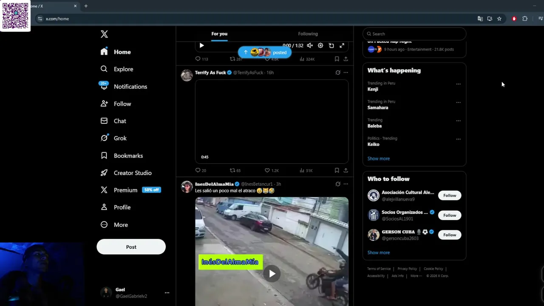Follow Socios Organizados
Screen dimensions: 544x306
(x=450, y=215)
